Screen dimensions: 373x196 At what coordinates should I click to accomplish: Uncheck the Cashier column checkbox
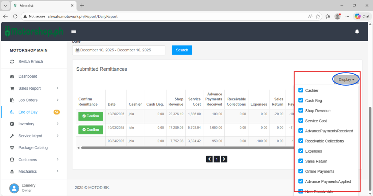point(301,90)
